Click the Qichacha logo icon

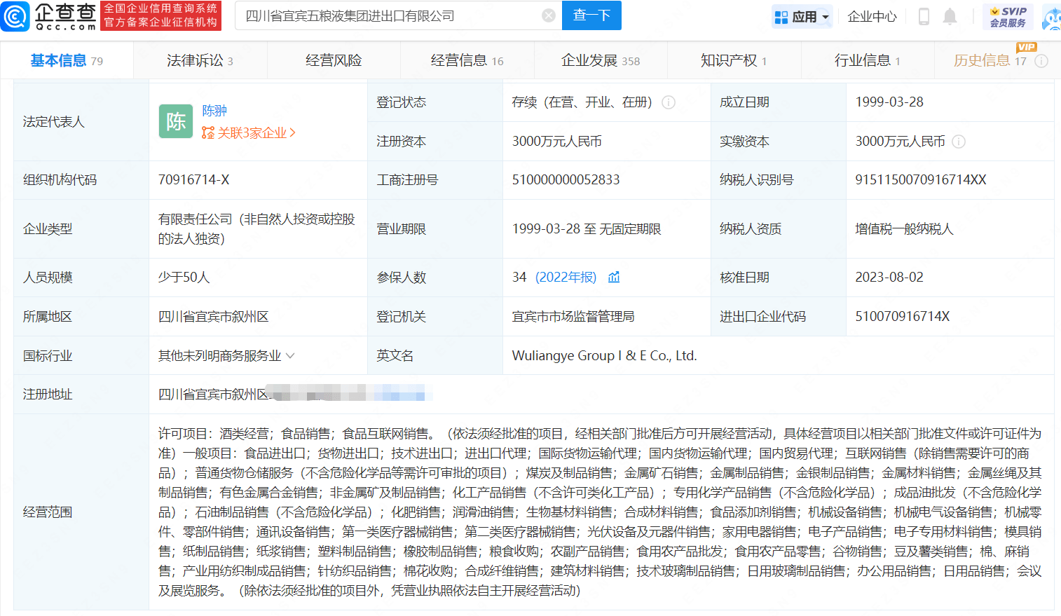15,16
